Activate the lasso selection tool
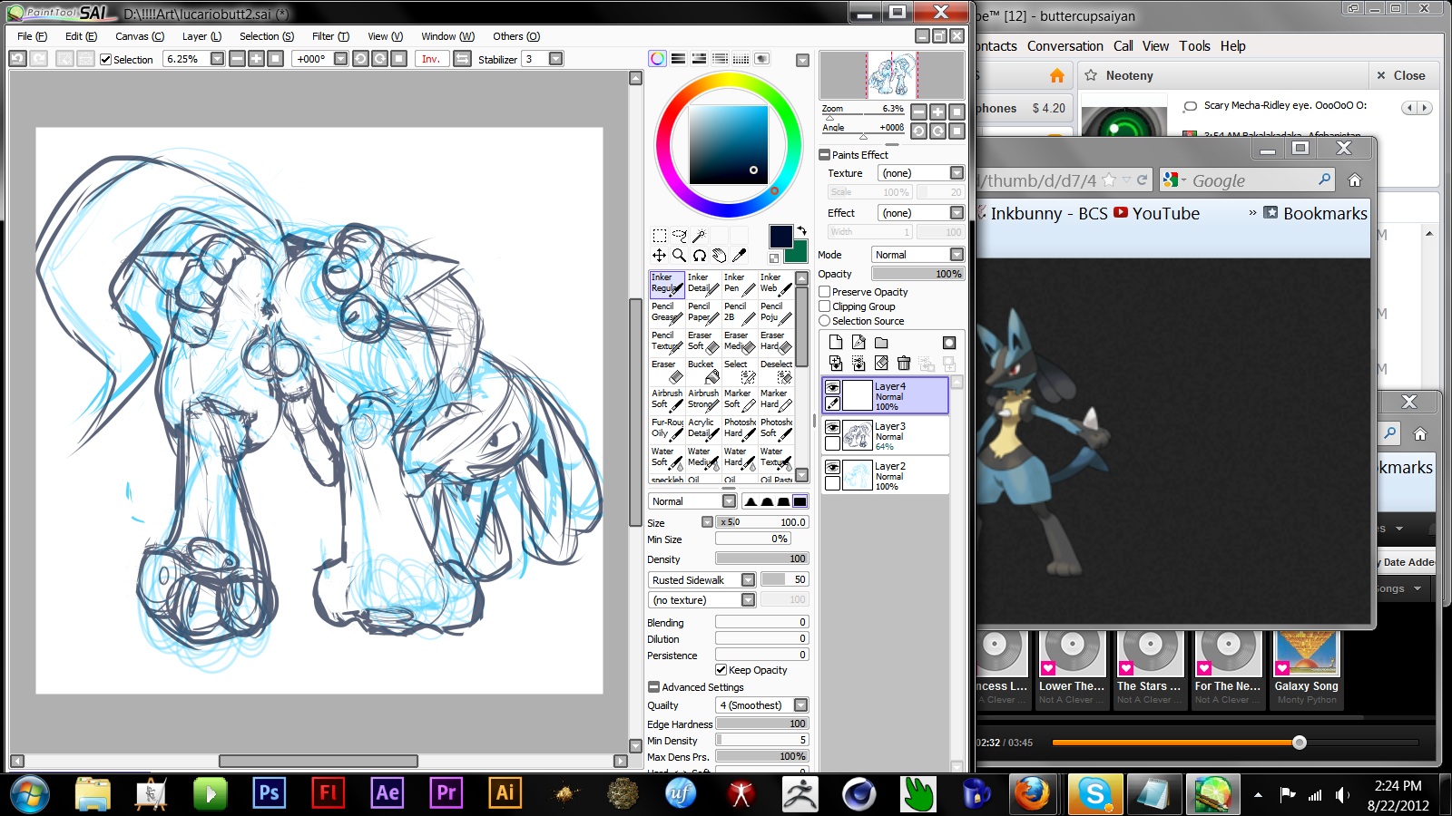This screenshot has height=816, width=1452. [x=680, y=236]
